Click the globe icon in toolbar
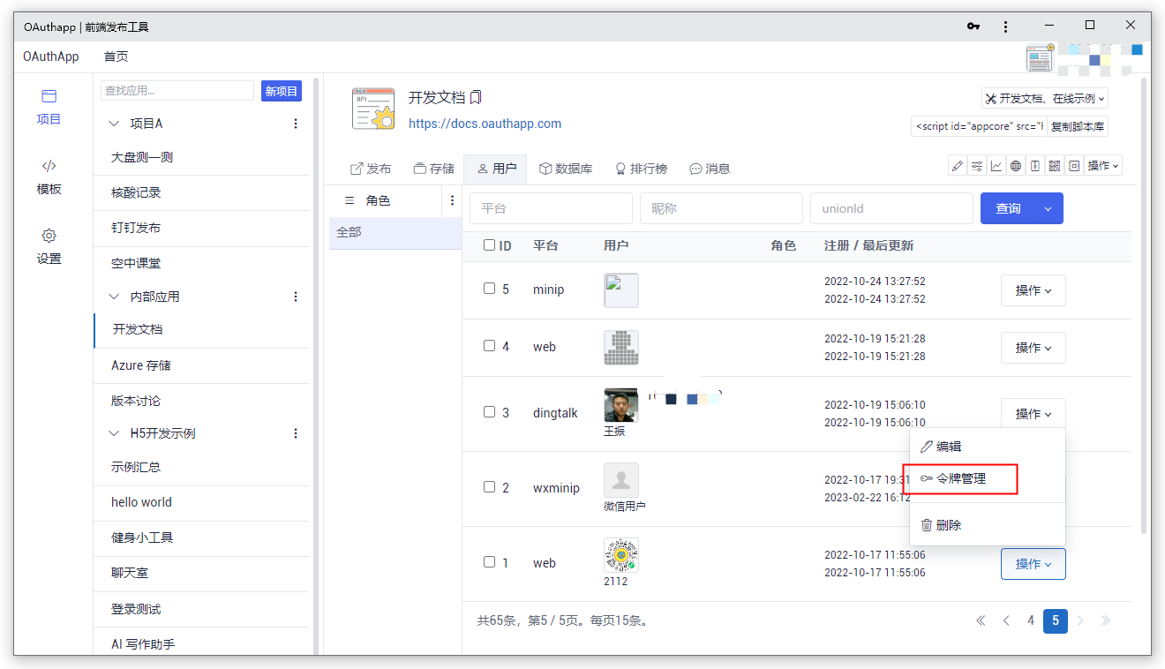This screenshot has height=669, width=1165. pos(1016,166)
